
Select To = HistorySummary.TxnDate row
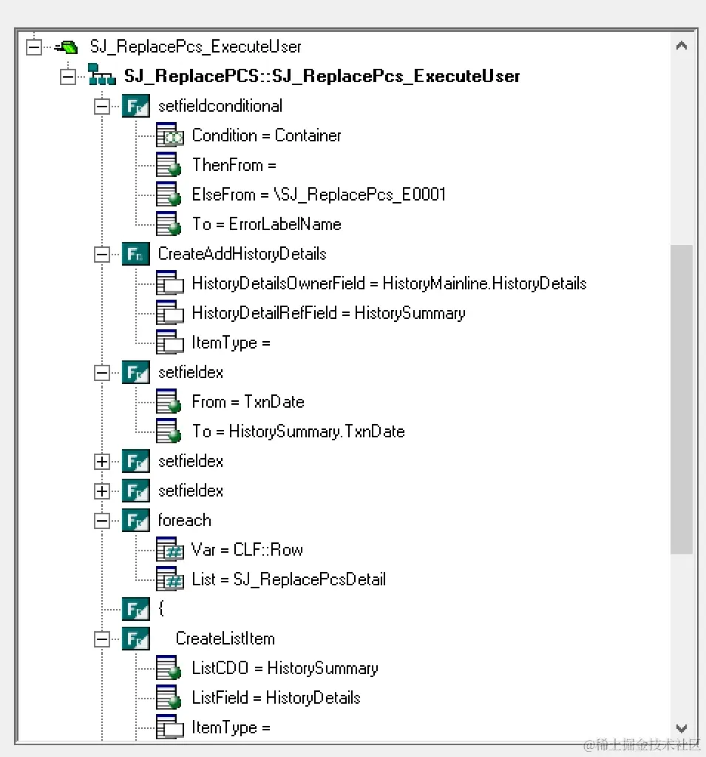click(x=298, y=431)
